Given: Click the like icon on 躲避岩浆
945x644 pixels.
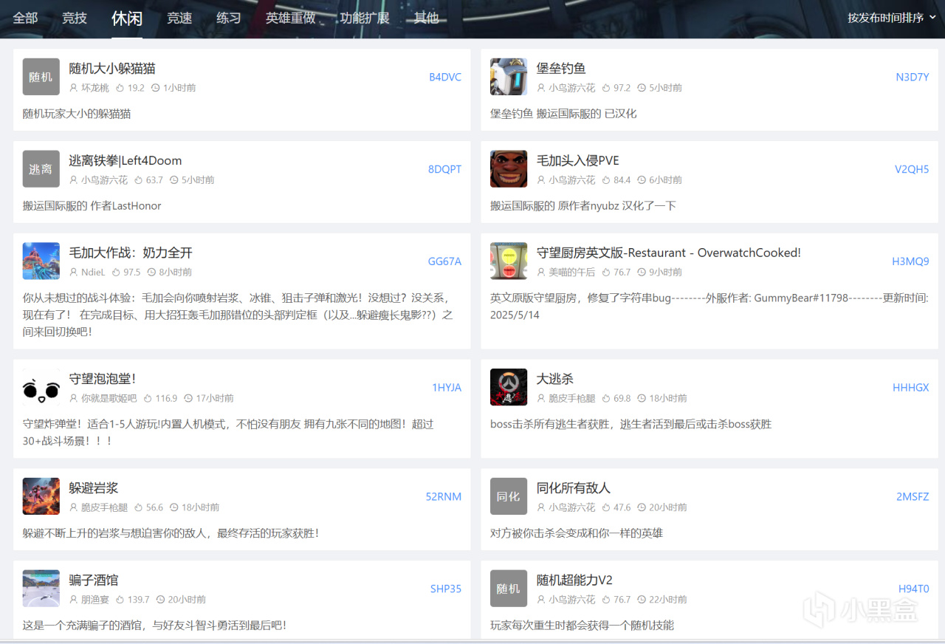Looking at the screenshot, I should click(x=139, y=507).
